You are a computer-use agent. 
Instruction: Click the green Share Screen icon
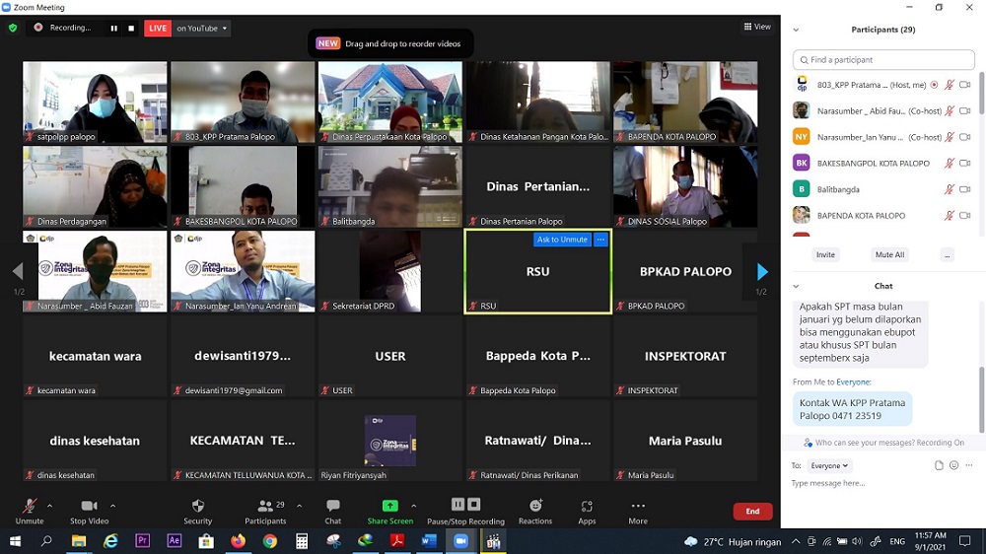[390, 507]
